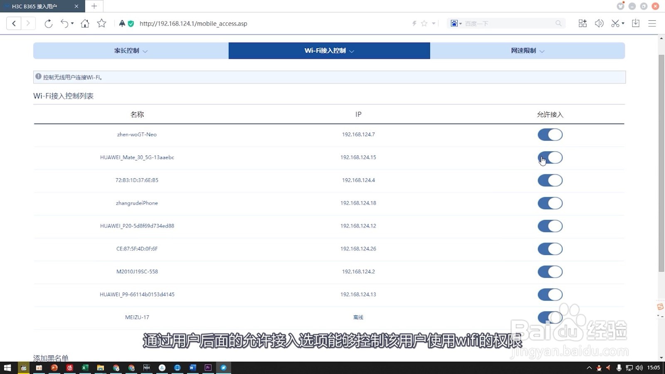Click the undo/restore closed tab icon
Screen dimensions: 665x374
[x=64, y=23]
